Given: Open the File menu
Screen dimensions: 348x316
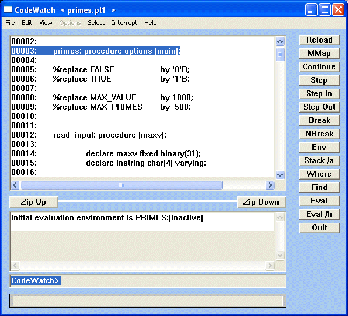Looking at the screenshot, I should pos(10,23).
